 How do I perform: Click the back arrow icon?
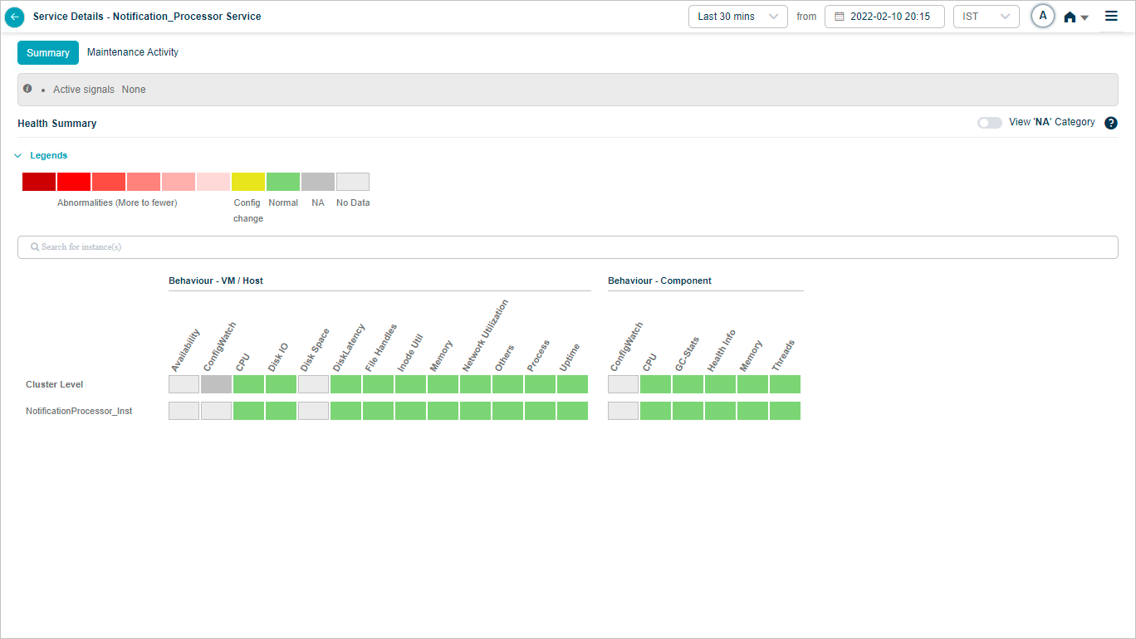click(x=15, y=17)
